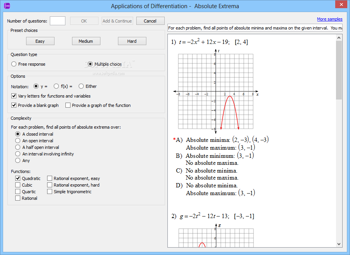Viewport: 350px width, 255px height.
Task: Click the preview pane scrollbar thumb
Action: (x=339, y=70)
